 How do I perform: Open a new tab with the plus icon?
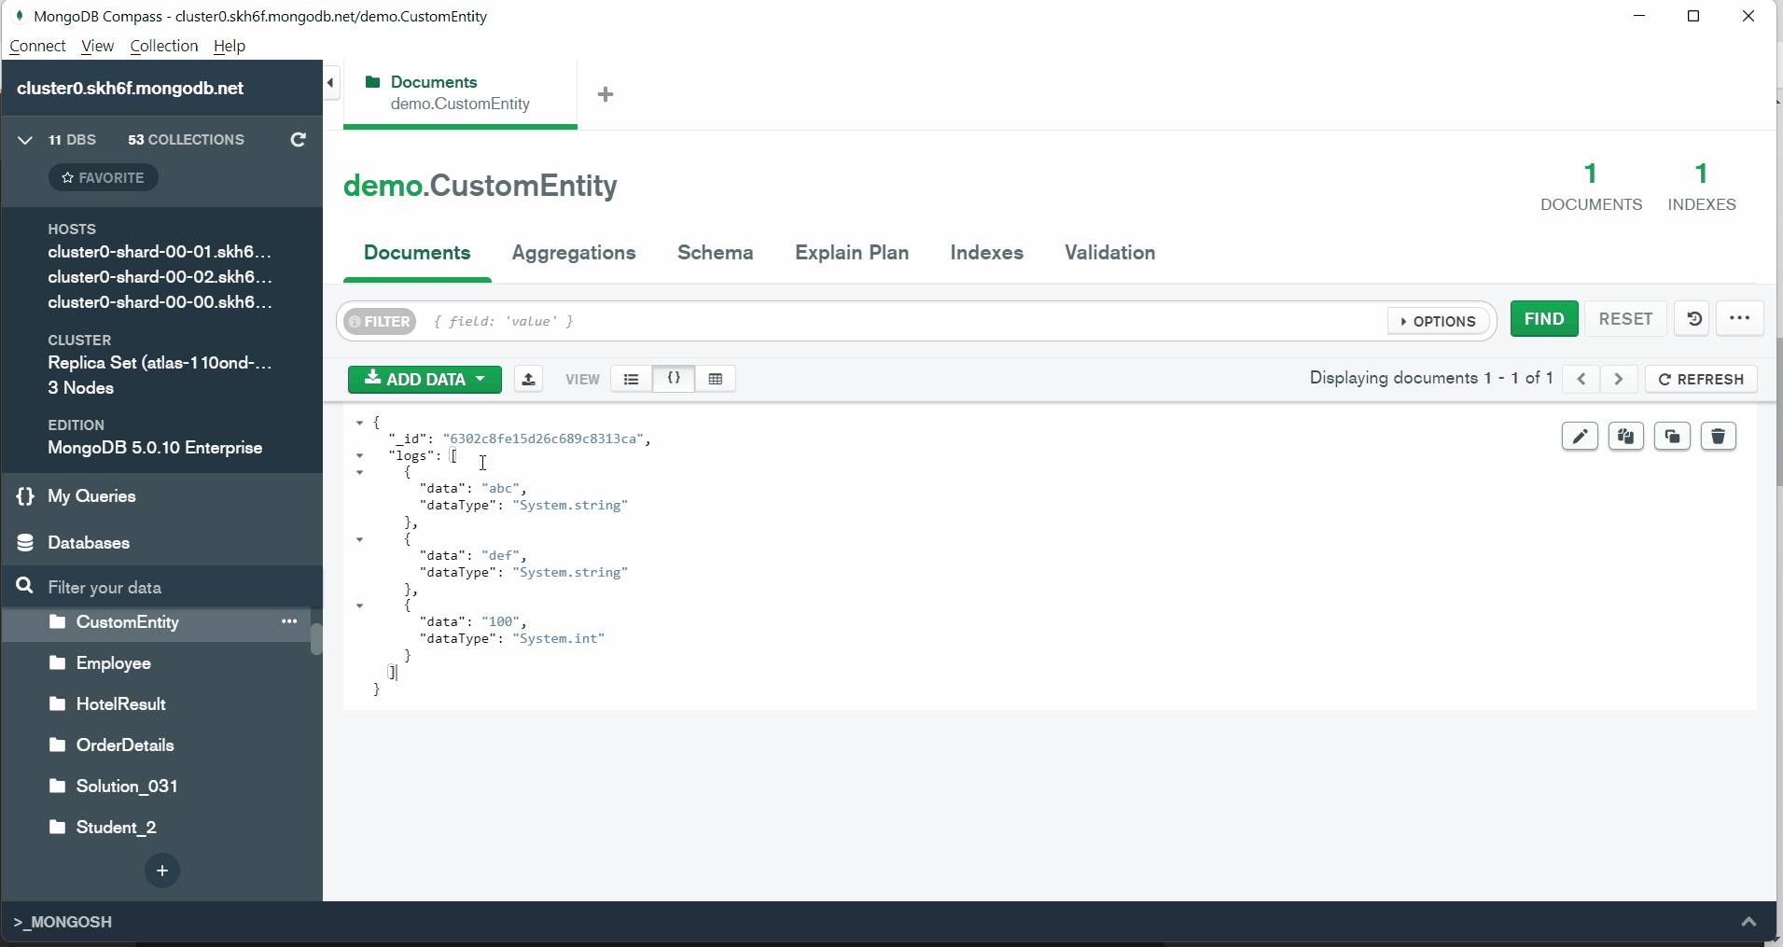[x=606, y=94]
